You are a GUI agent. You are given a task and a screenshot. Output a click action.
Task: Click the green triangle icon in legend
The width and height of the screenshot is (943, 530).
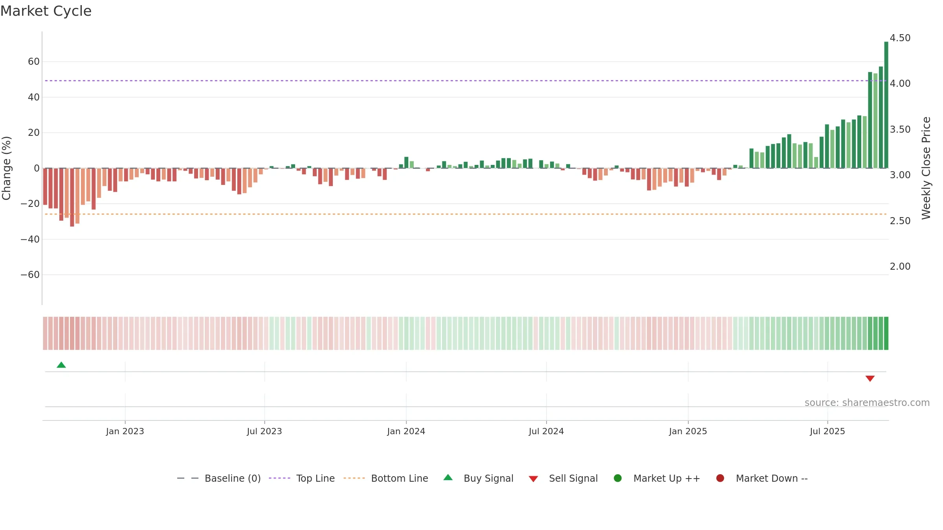pos(448,478)
